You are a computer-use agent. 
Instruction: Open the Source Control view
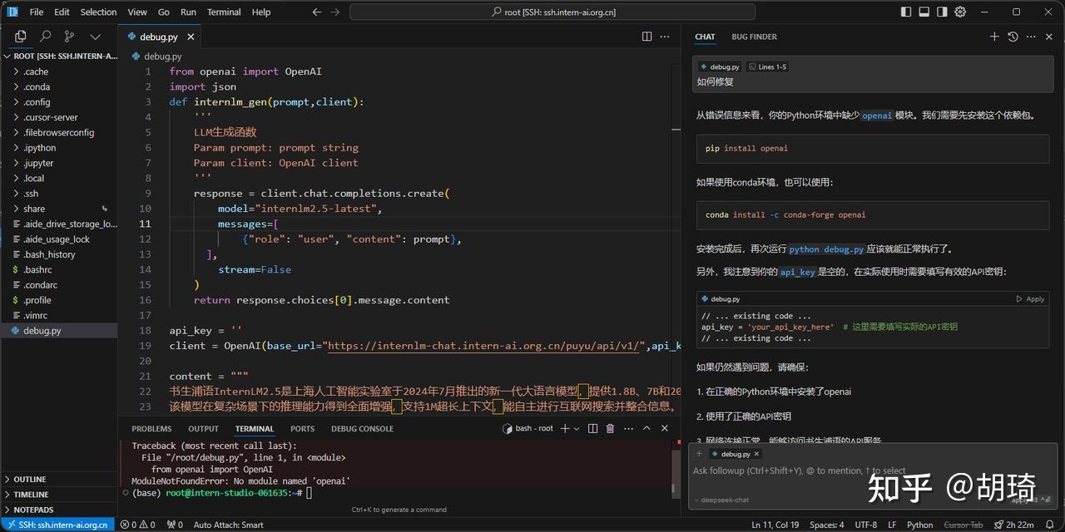pyautogui.click(x=68, y=37)
